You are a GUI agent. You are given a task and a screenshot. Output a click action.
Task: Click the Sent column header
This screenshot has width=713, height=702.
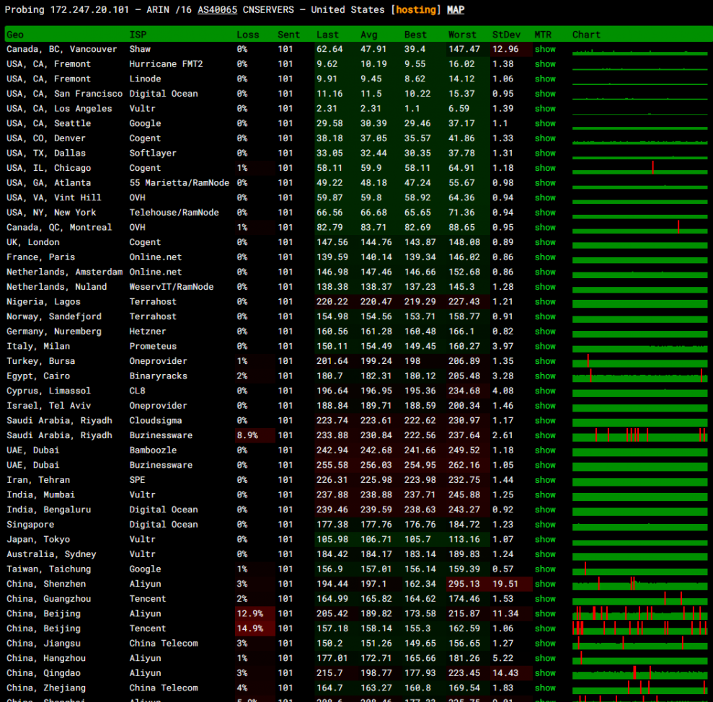tap(289, 35)
